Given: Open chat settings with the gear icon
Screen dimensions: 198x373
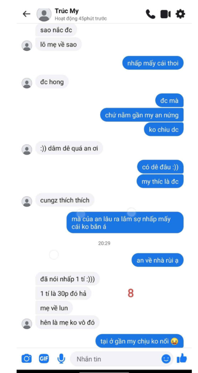Looking at the screenshot, I should 180,14.
